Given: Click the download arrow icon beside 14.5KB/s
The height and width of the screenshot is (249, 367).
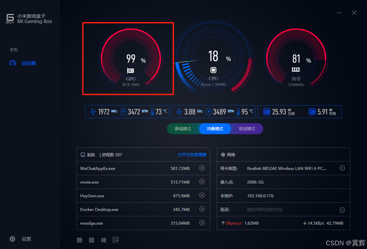Looking at the screenshot, I should 305,223.
